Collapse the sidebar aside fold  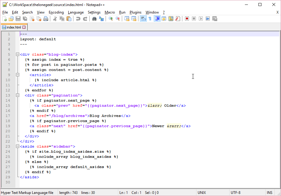coord(17,146)
